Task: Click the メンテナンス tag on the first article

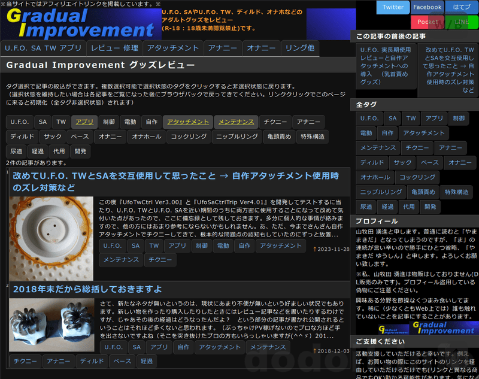Action: [121, 260]
